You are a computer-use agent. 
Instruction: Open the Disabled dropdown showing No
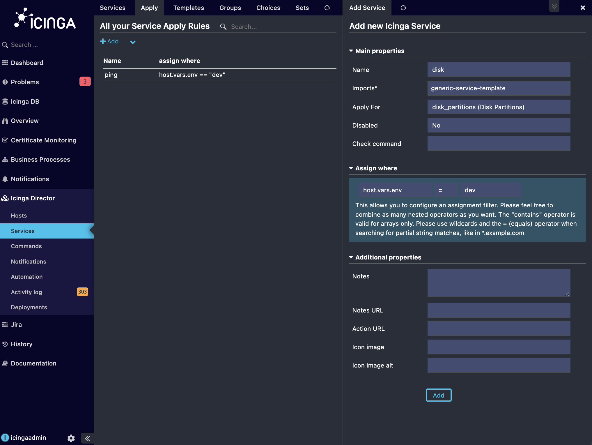tap(499, 125)
